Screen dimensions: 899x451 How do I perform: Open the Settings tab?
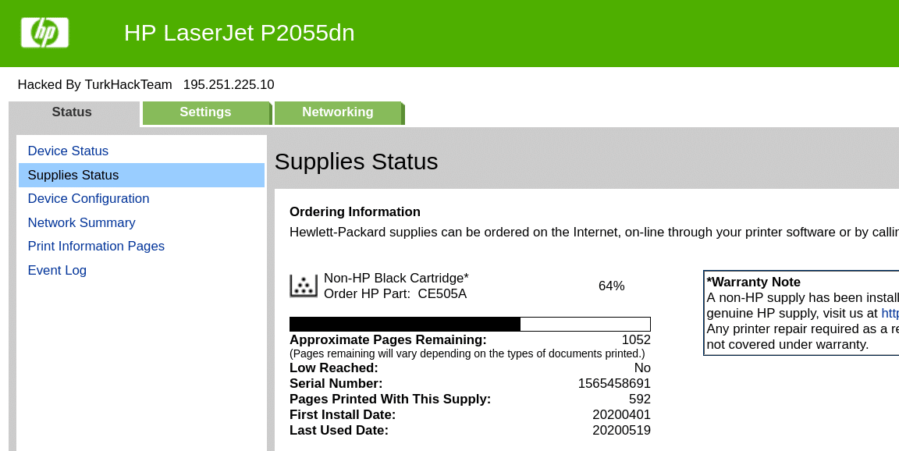pos(205,112)
